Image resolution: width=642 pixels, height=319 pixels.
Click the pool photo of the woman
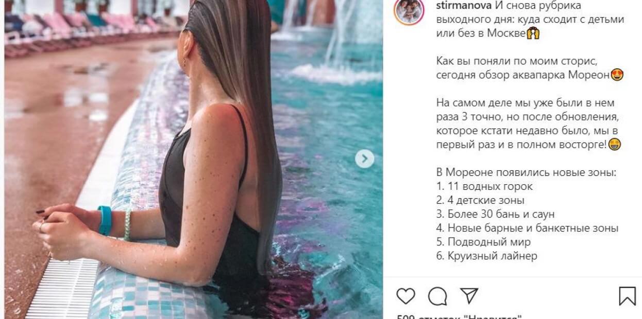(x=194, y=159)
